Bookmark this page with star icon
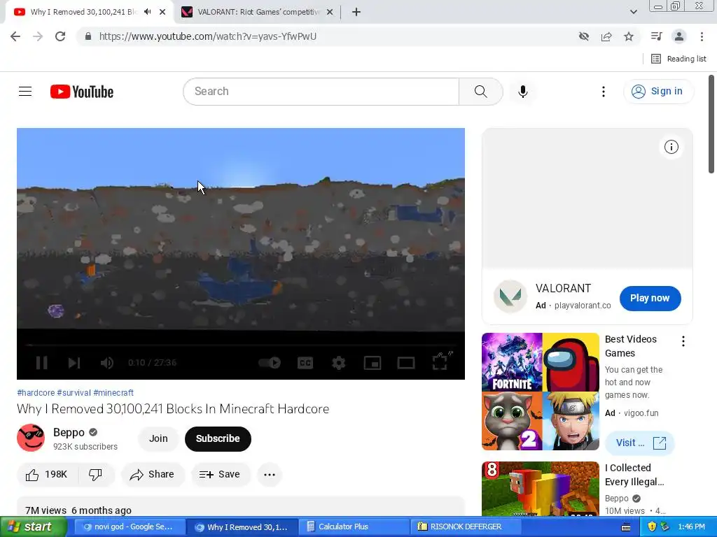717x537 pixels. point(629,36)
